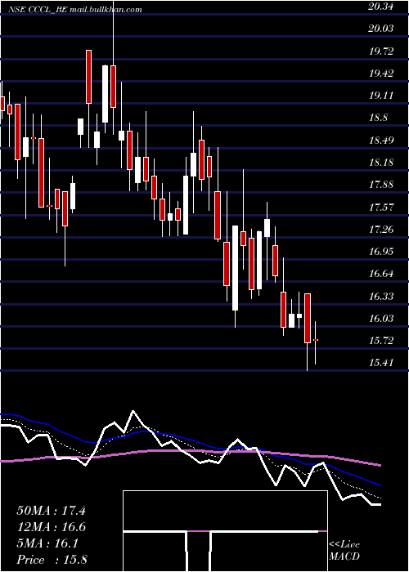Click the 18.49 price axis label

pyautogui.click(x=381, y=140)
